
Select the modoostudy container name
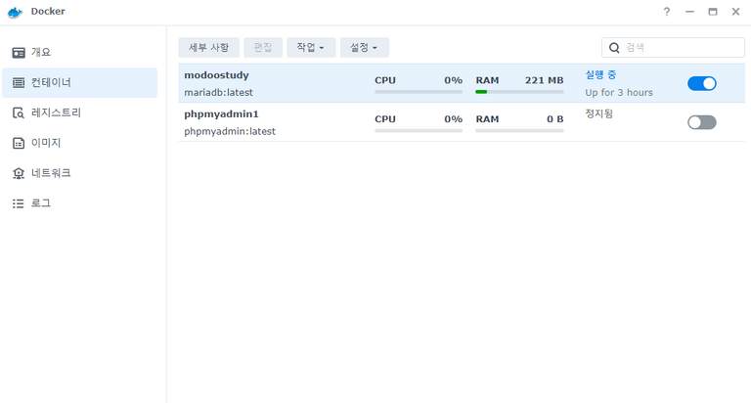coord(216,75)
